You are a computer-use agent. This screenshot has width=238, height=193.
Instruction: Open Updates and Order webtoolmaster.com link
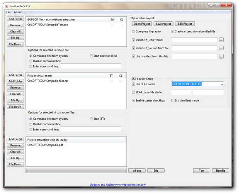point(118,185)
